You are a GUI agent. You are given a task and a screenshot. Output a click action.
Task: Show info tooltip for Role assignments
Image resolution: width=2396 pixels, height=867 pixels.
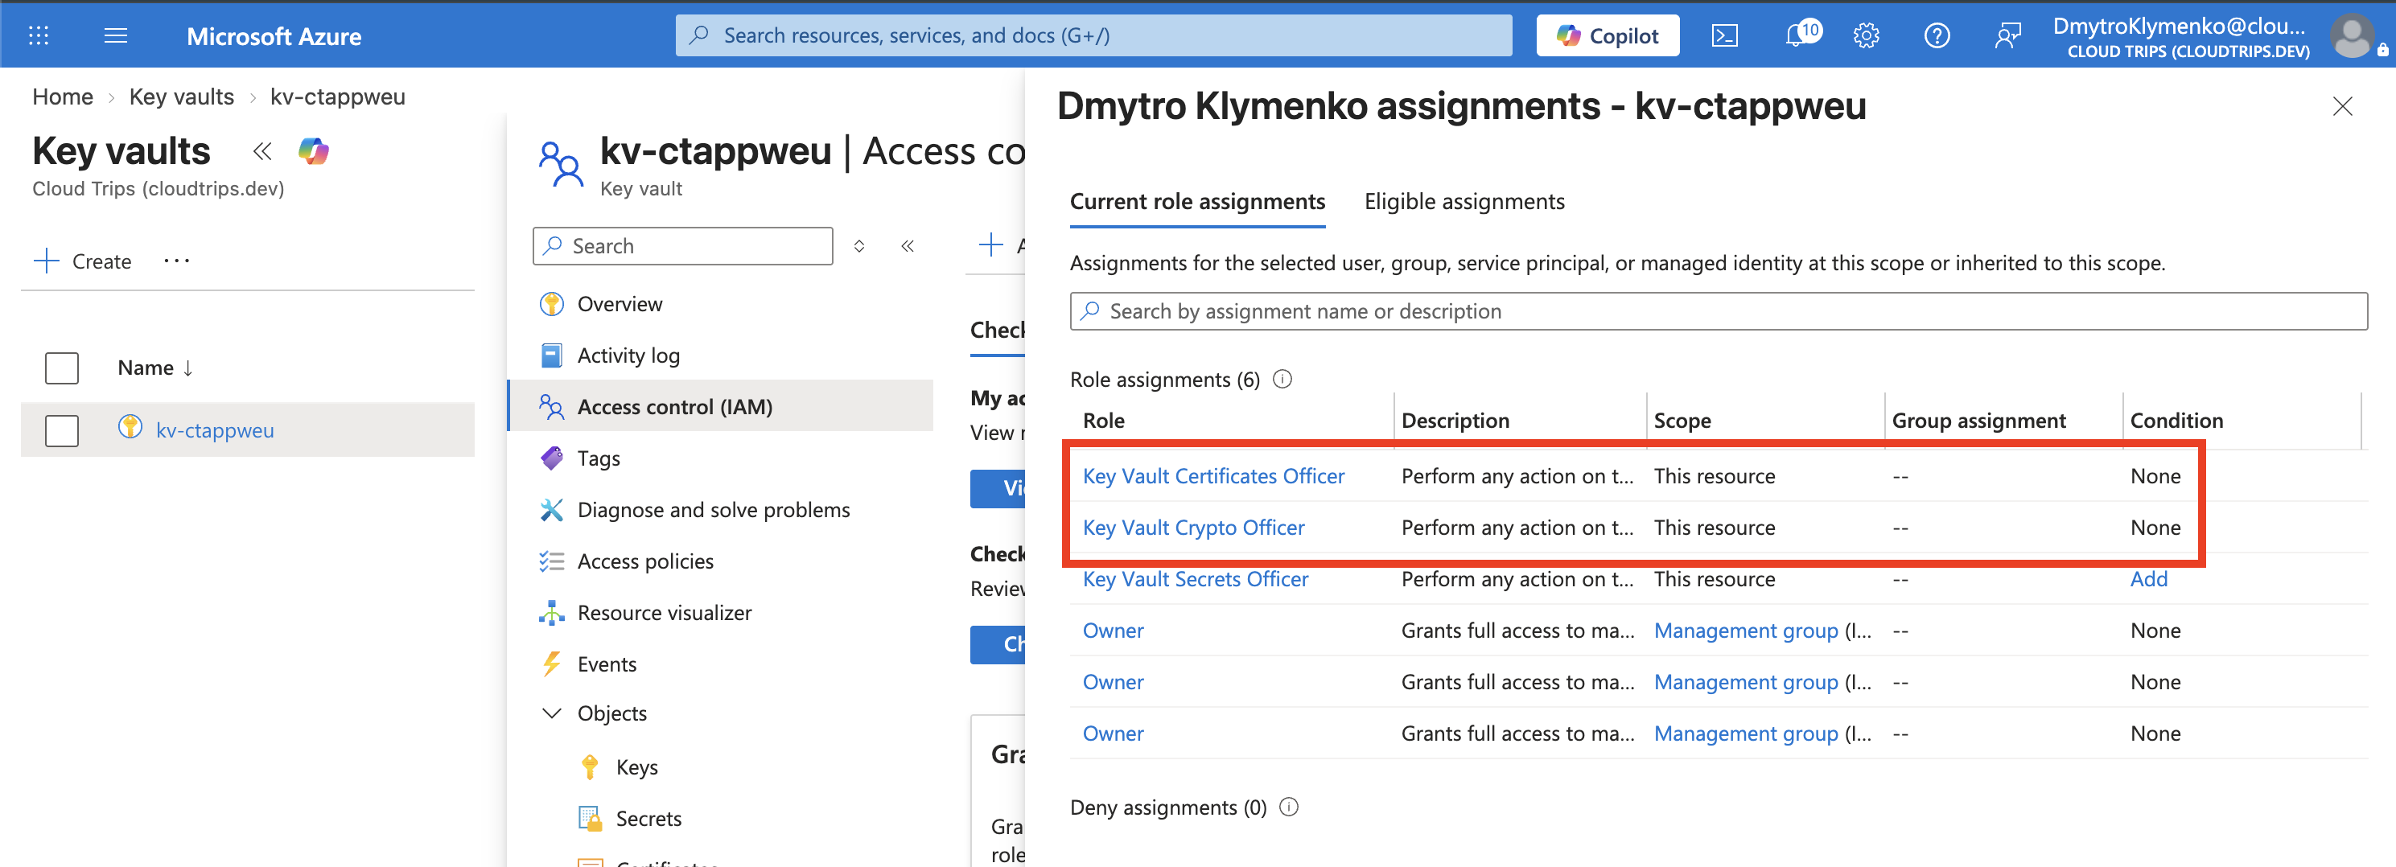pos(1282,380)
